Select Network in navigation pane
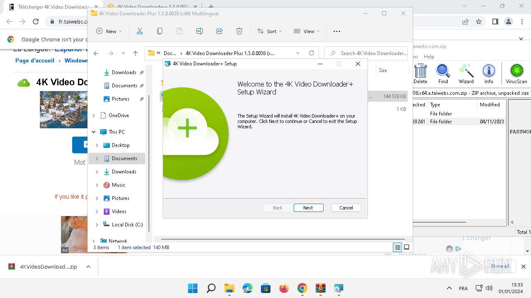The width and height of the screenshot is (531, 298). [118, 241]
